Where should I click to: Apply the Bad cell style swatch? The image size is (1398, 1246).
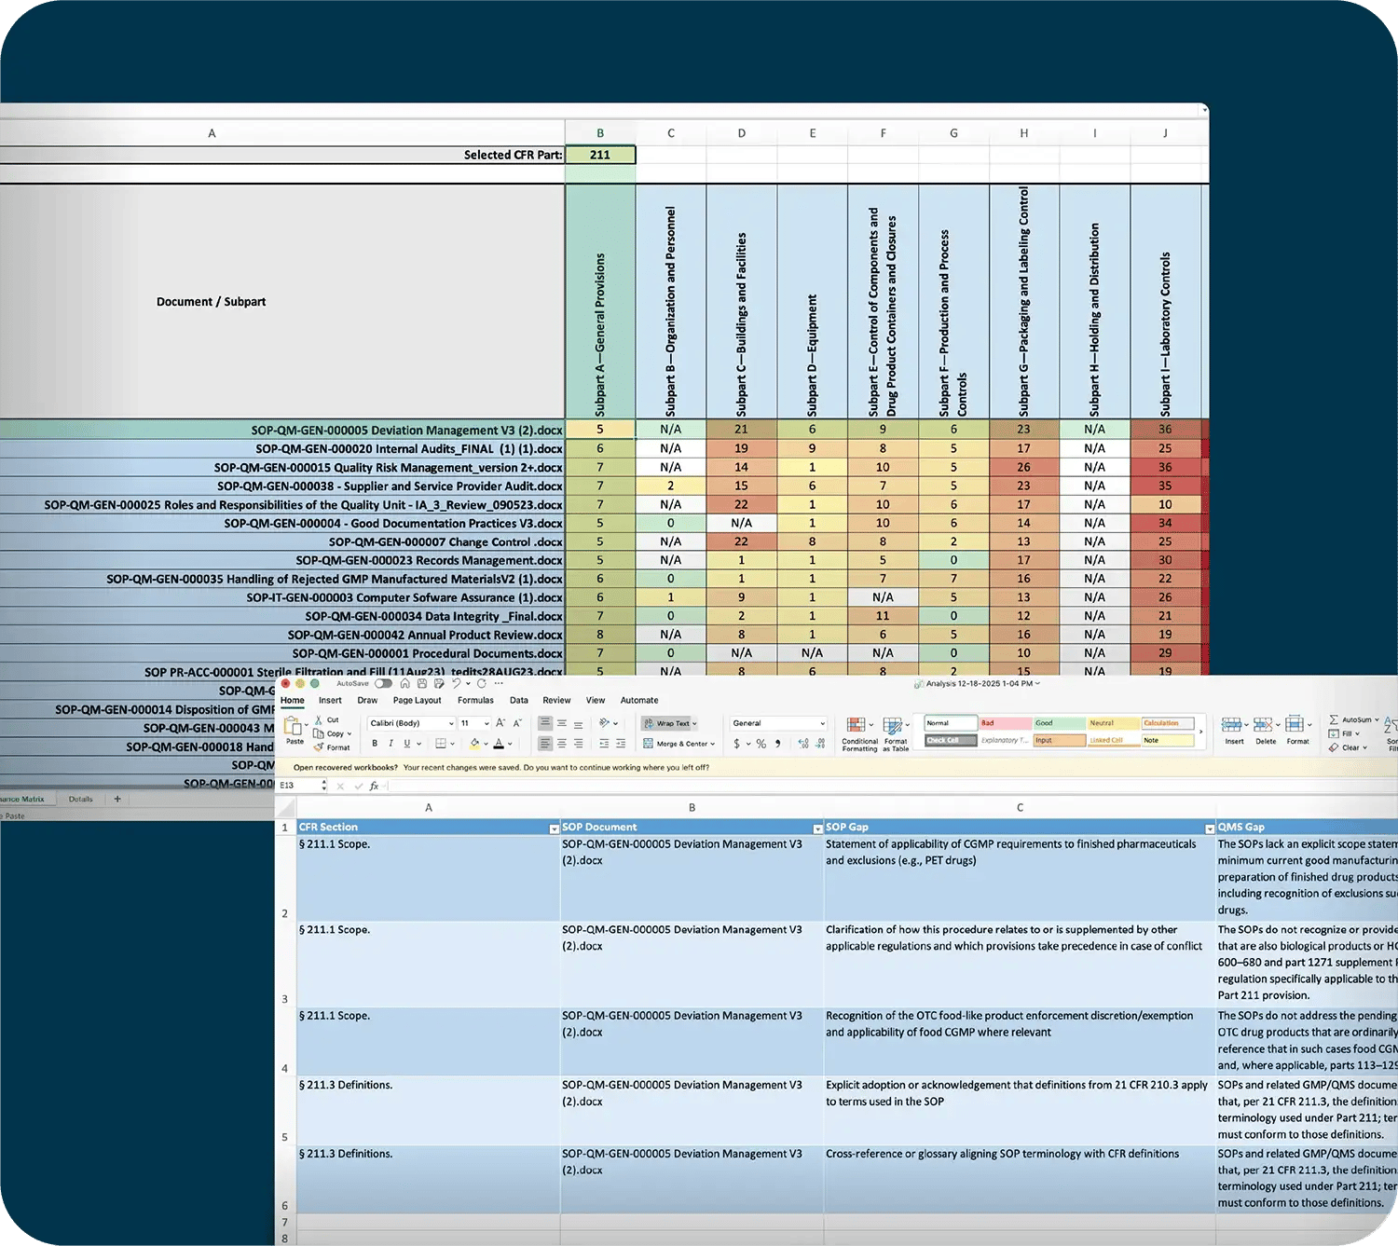click(1004, 723)
